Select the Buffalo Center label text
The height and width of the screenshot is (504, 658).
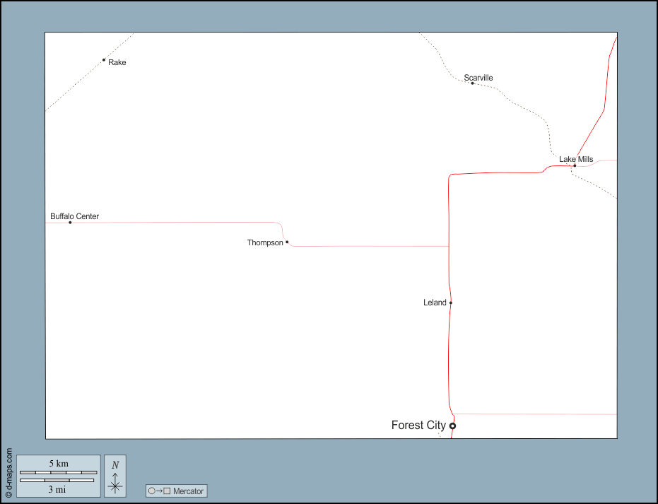point(74,216)
